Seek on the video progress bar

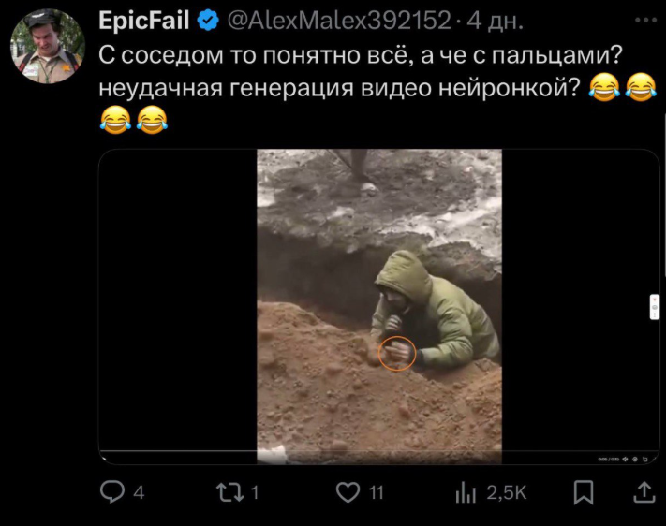pos(378,451)
